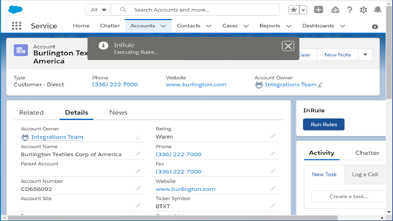Edit Account Site pencil icon
Viewport: 393px width, 221px height.
(x=138, y=205)
